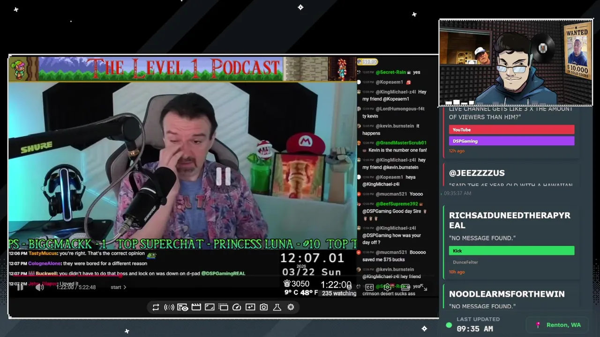Click the green last-updated status dot
This screenshot has width=600, height=337.
(x=449, y=325)
